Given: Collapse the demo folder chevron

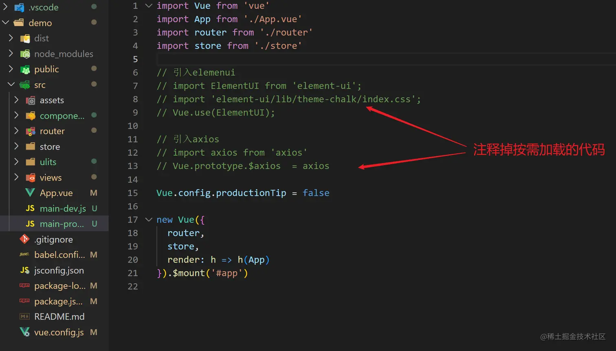Looking at the screenshot, I should point(5,22).
